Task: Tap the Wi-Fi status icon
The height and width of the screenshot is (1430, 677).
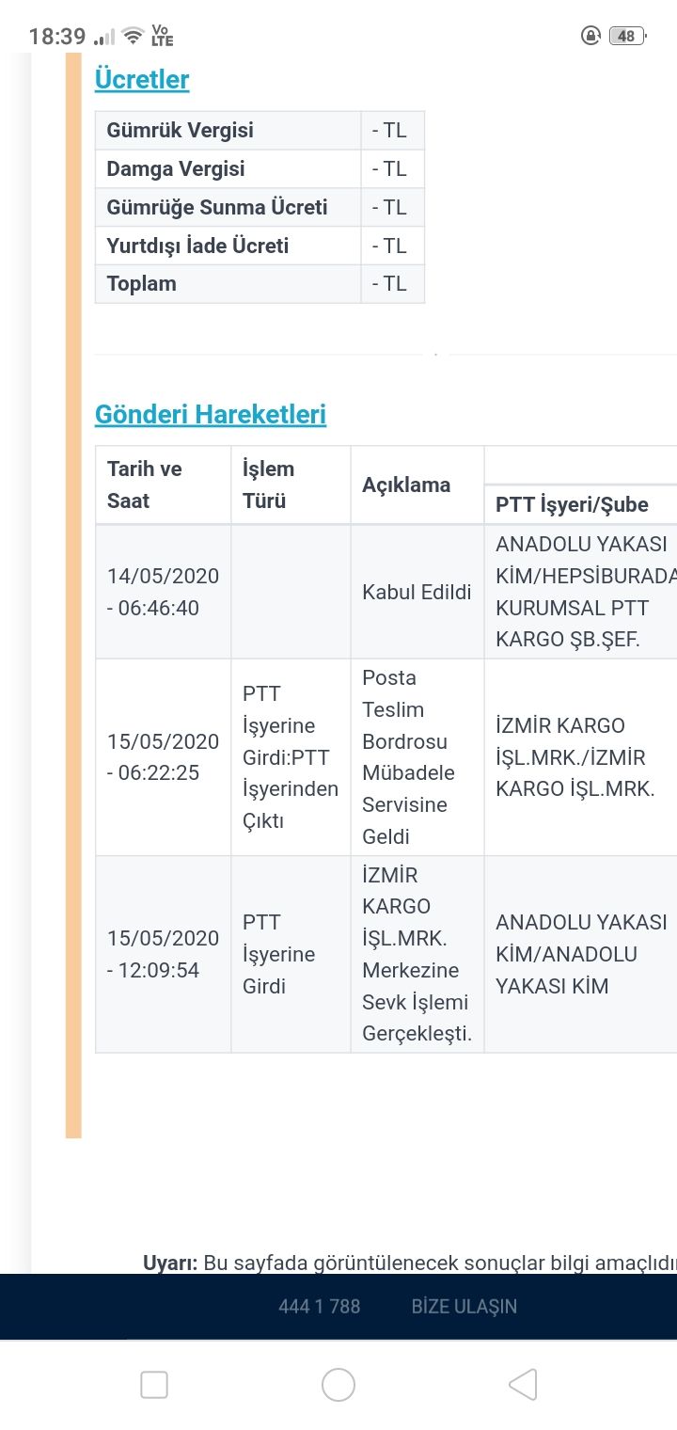Action: pyautogui.click(x=133, y=37)
